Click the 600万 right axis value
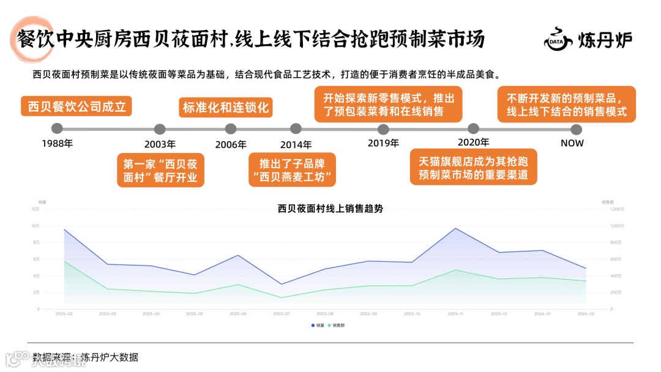 616,259
